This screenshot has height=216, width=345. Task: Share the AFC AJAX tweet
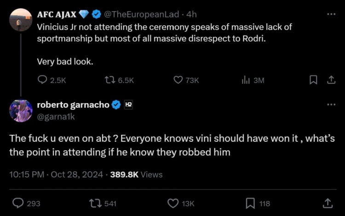coord(330,80)
